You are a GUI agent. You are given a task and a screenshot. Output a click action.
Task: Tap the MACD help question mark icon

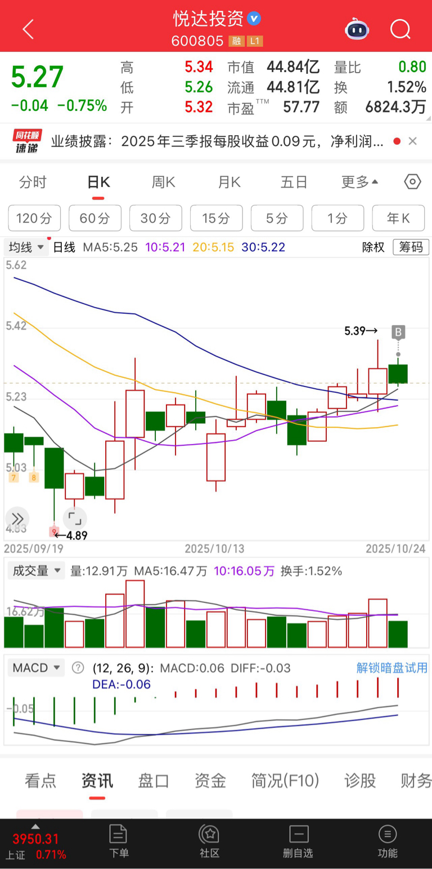tap(78, 668)
